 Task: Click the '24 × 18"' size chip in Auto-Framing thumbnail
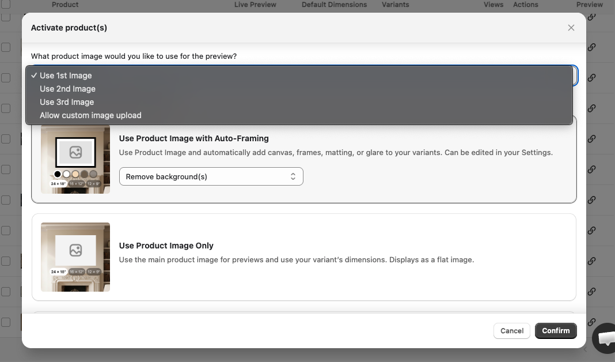58,184
